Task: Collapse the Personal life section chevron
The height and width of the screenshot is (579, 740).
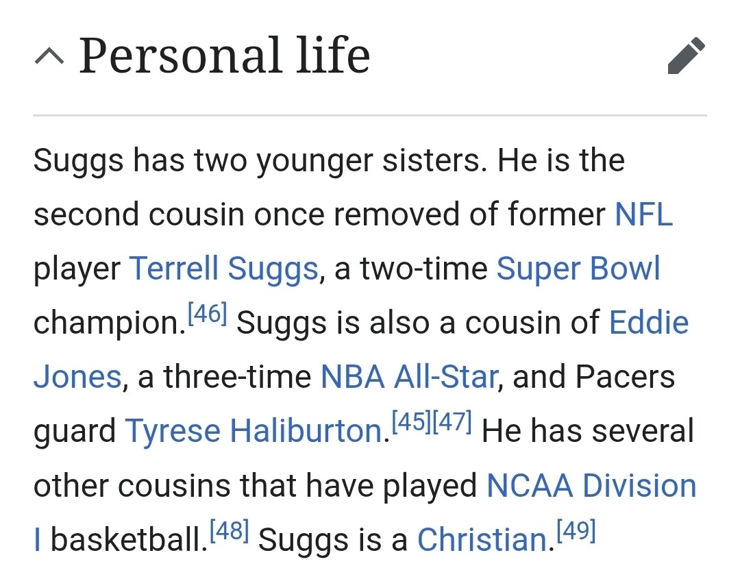Action: coord(49,56)
